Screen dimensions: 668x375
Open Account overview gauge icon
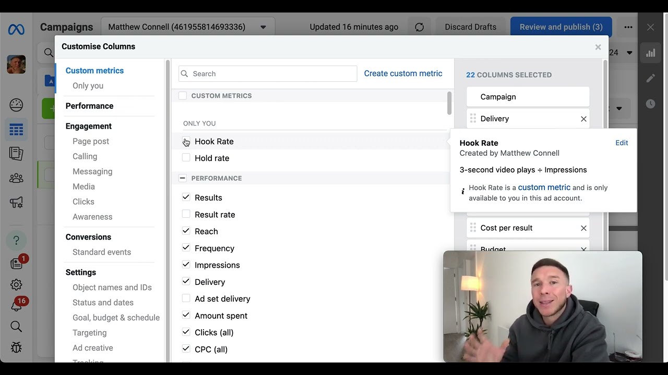(16, 105)
